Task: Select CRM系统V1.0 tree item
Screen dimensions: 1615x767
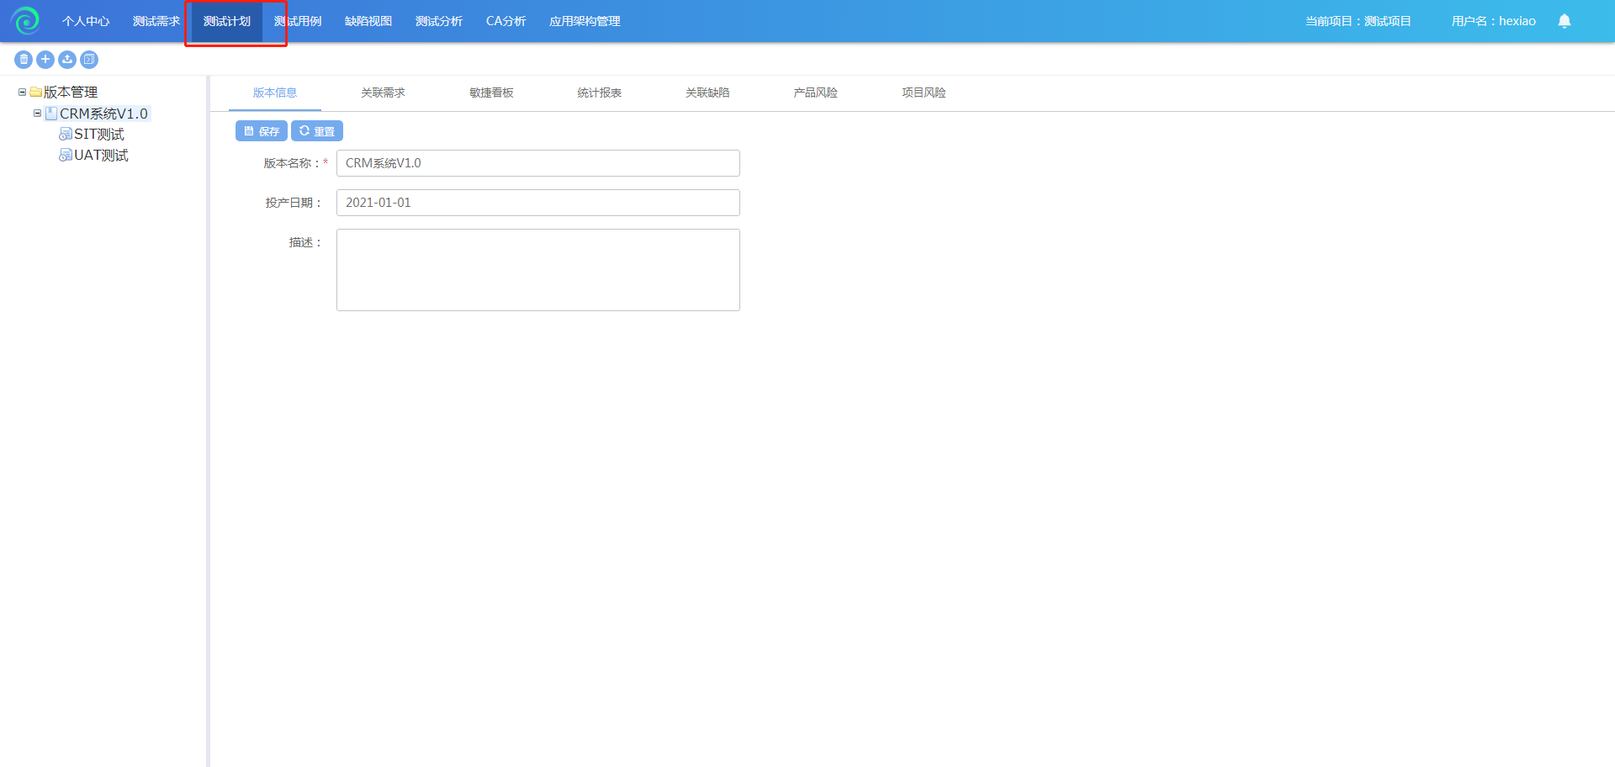Action: 103,114
